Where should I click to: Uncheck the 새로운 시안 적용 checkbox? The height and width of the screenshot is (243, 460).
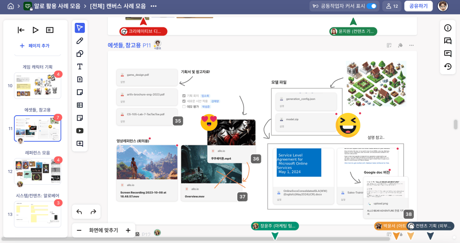184,101
